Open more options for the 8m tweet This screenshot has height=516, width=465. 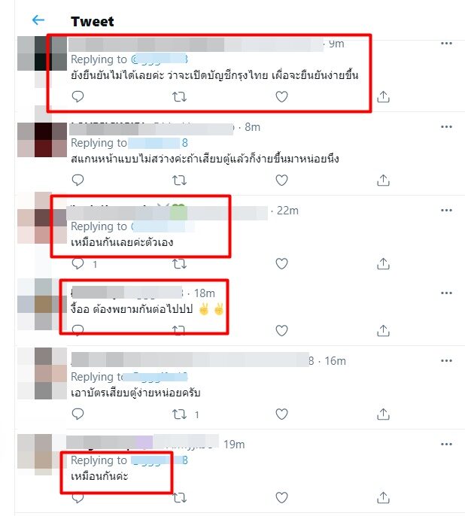pos(446,126)
